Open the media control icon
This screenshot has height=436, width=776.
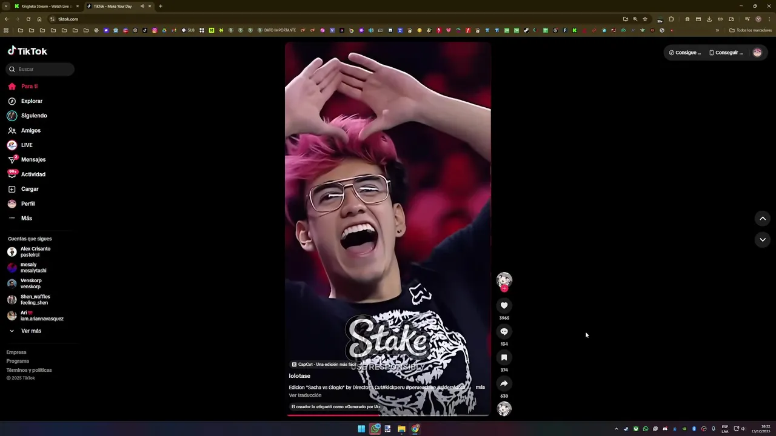748,19
